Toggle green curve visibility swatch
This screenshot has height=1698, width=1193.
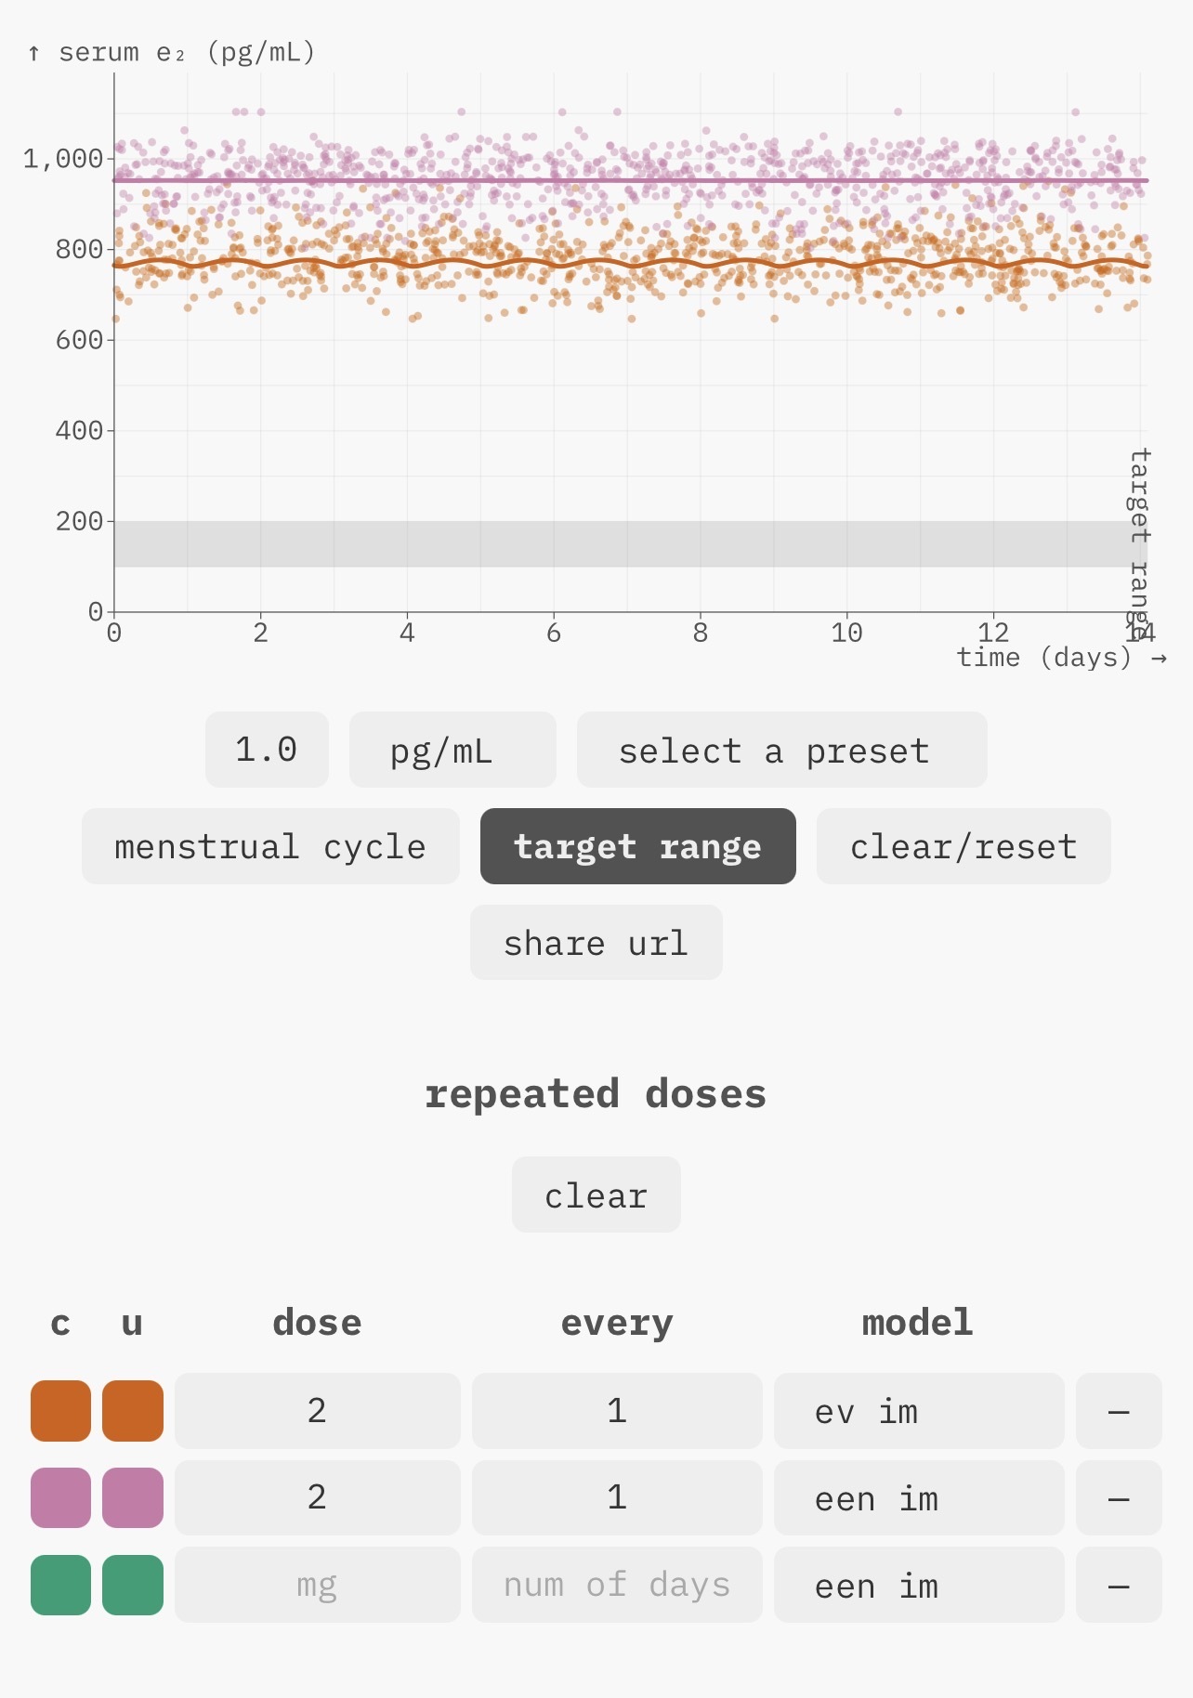tap(60, 1585)
